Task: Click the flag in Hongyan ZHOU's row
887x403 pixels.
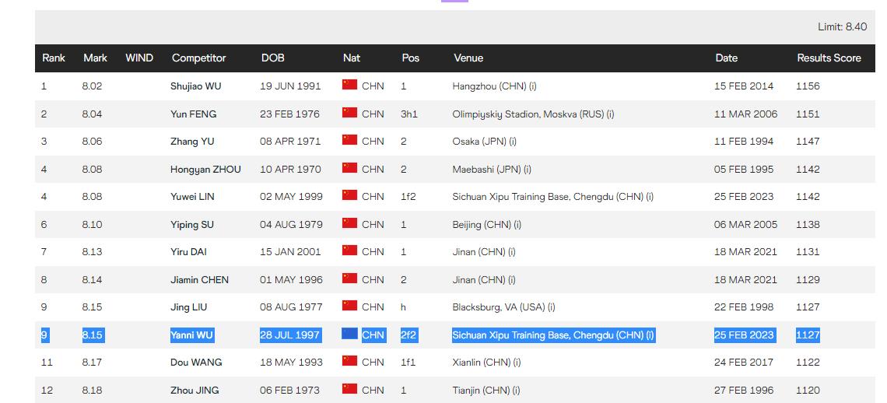Action: 349,169
